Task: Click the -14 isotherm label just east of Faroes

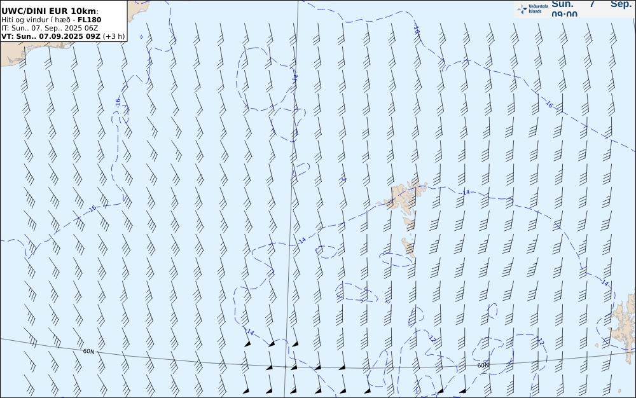Action: pyautogui.click(x=466, y=193)
